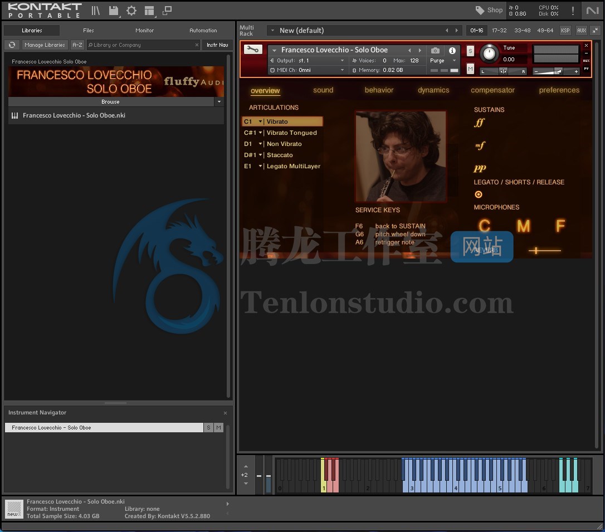Toggle Mid microphone M
The width and height of the screenshot is (605, 532).
pos(523,226)
